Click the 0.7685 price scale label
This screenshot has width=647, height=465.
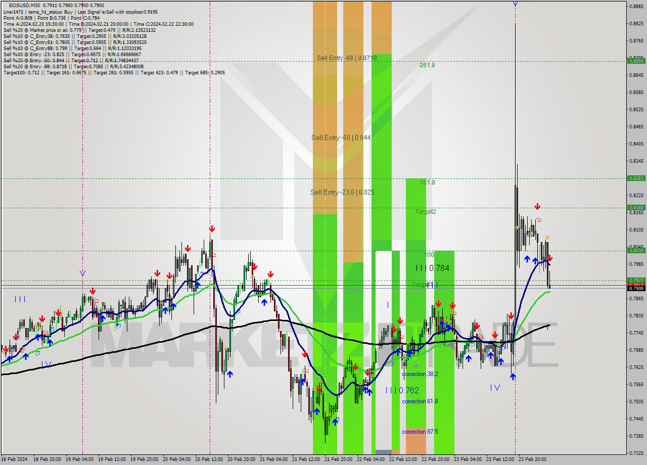[636, 350]
